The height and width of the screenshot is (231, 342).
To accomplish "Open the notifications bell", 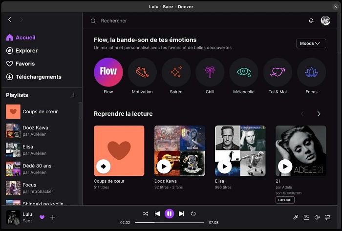I will click(311, 21).
